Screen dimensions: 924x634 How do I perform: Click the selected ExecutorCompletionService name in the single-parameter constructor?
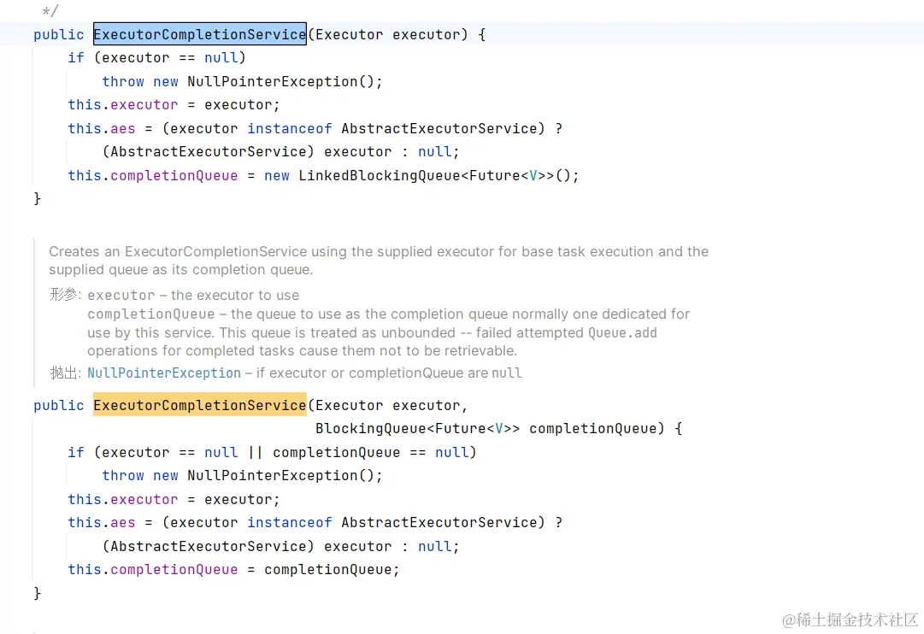point(199,35)
